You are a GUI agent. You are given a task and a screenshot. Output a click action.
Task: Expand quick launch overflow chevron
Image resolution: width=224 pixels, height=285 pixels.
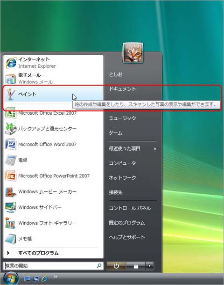[56, 277]
